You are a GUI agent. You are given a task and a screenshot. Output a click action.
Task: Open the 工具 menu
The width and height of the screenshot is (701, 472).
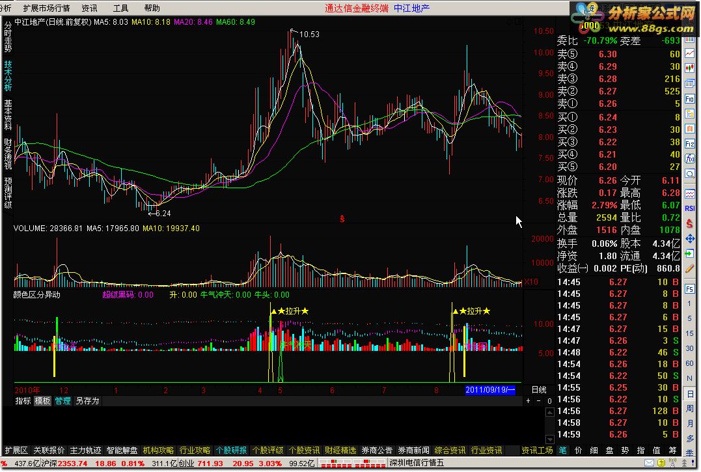click(x=120, y=8)
